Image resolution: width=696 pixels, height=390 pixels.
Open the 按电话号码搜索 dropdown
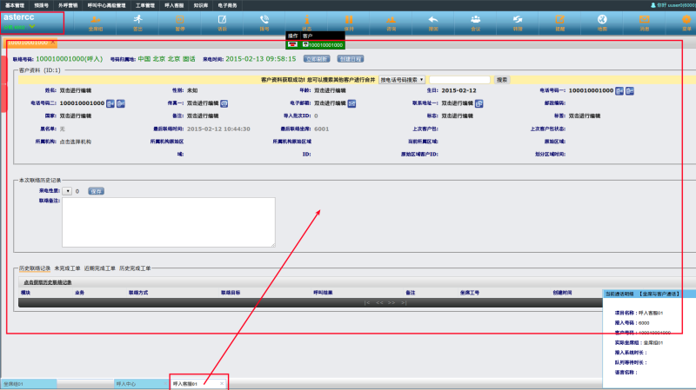(402, 79)
